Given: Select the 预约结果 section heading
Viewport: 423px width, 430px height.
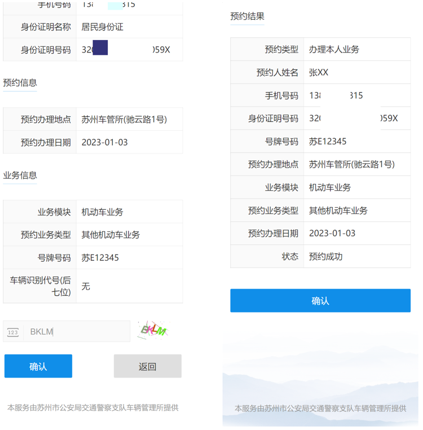Looking at the screenshot, I should click(x=247, y=16).
